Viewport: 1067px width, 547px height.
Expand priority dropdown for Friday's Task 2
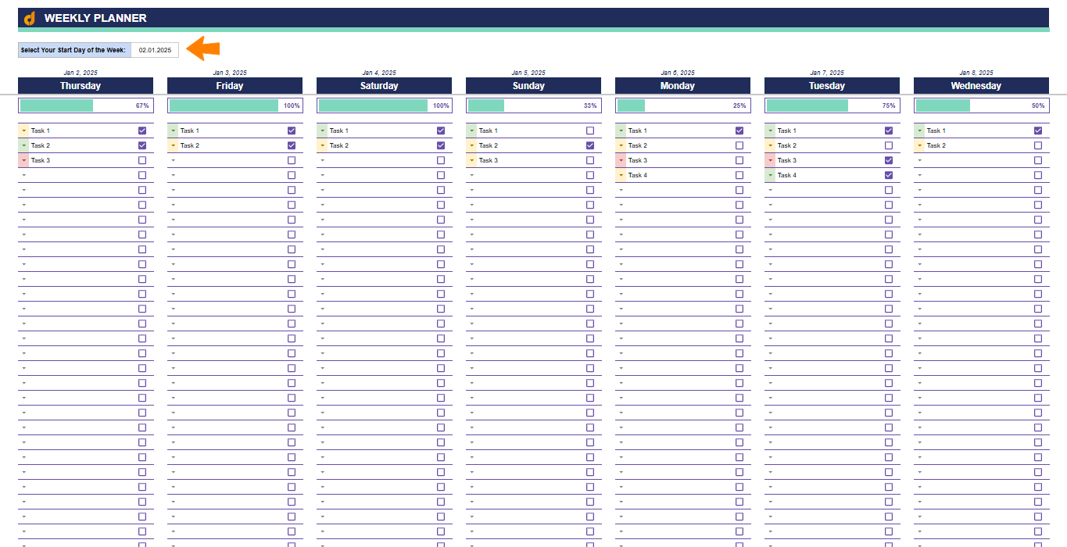coord(173,145)
